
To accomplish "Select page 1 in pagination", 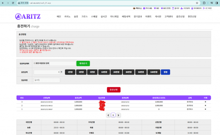I will pyautogui.click(x=113, y=115).
